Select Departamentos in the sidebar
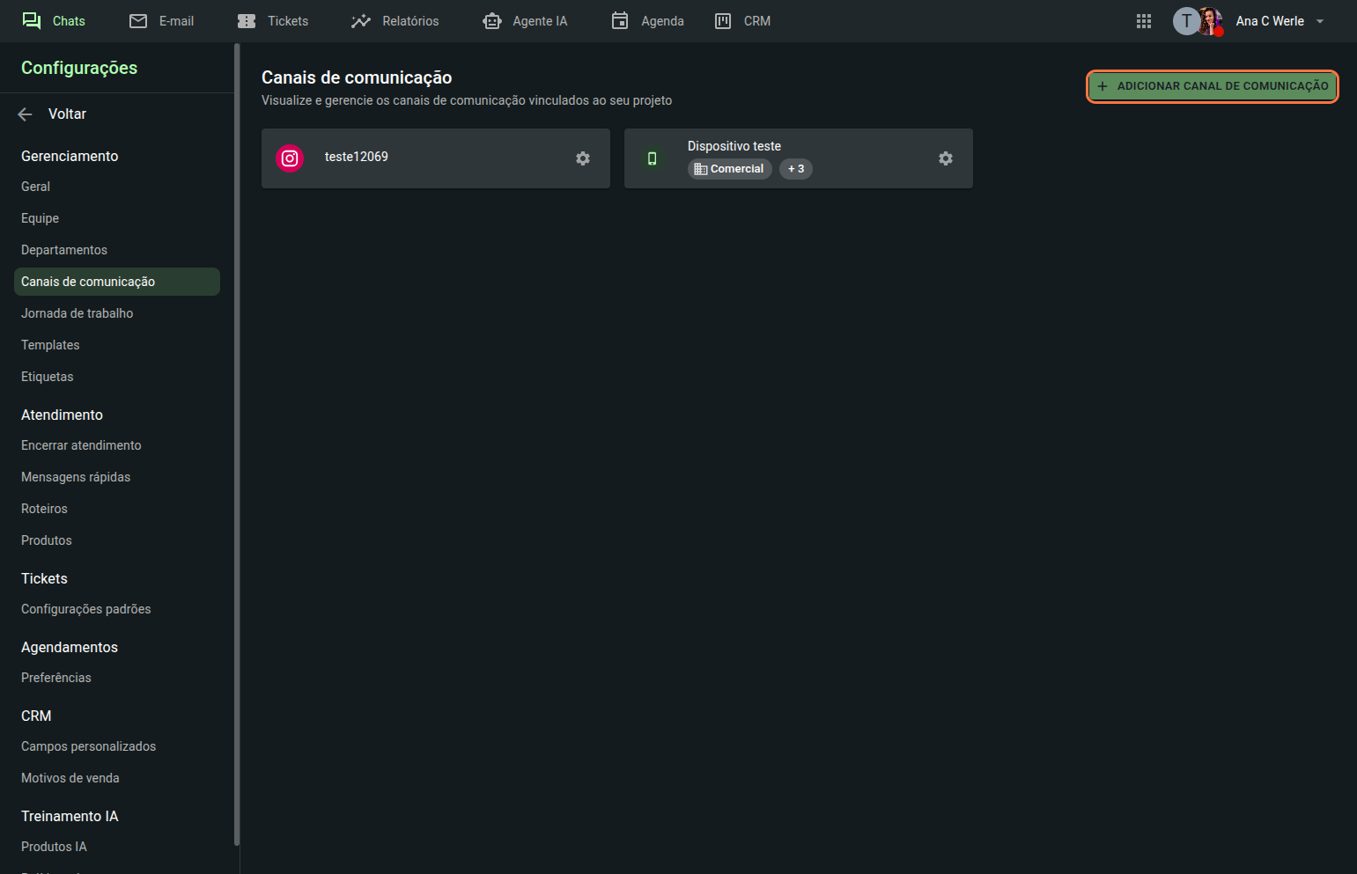Viewport: 1357px width, 874px height. [x=64, y=250]
